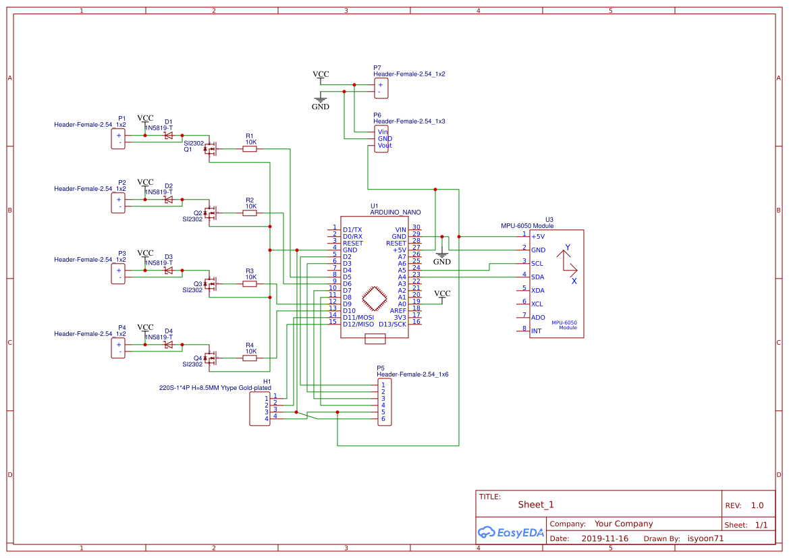Click the EasyEDA logo in title block
The width and height of the screenshot is (789, 558).
click(x=511, y=532)
